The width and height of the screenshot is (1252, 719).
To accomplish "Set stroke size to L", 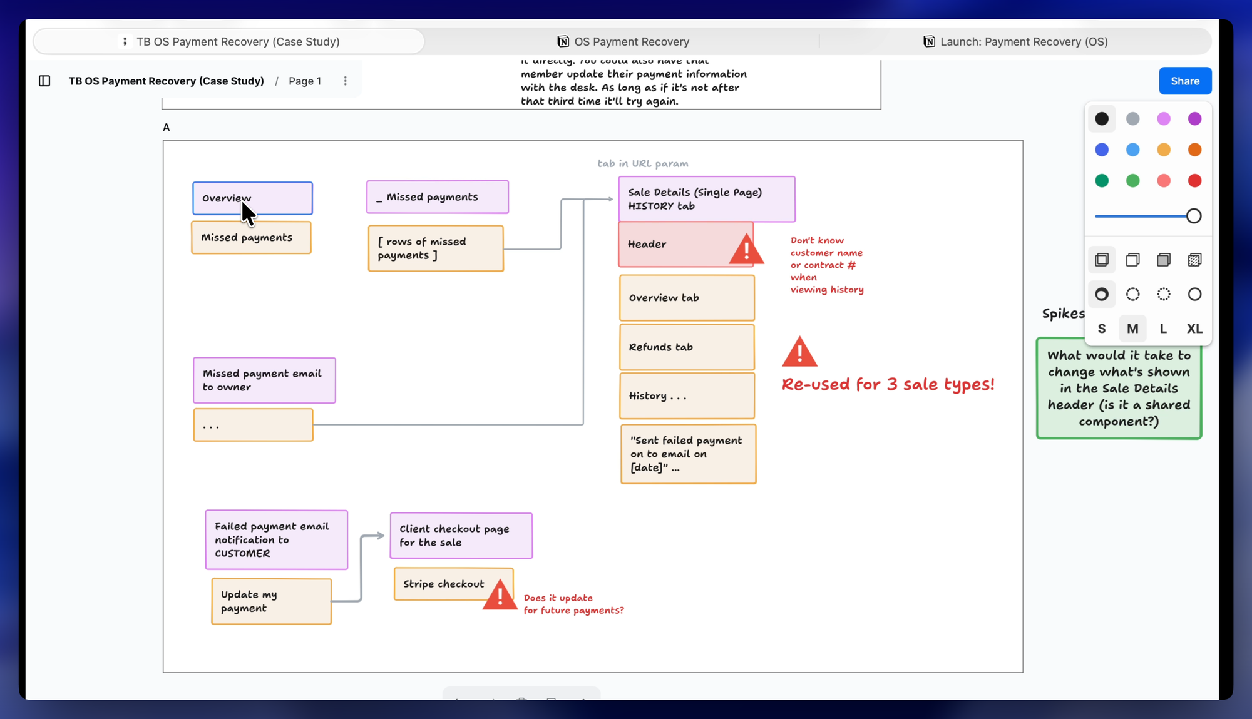I will pyautogui.click(x=1163, y=329).
